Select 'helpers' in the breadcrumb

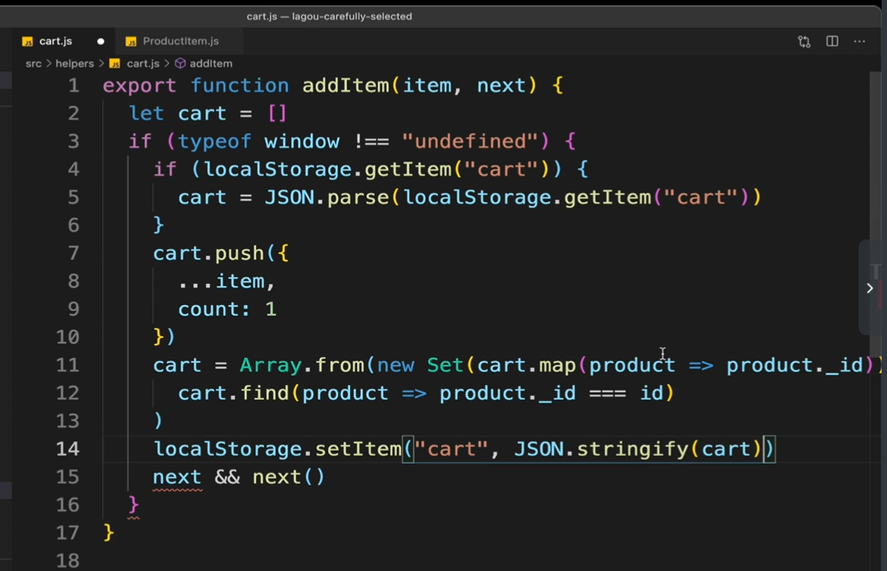tap(75, 63)
